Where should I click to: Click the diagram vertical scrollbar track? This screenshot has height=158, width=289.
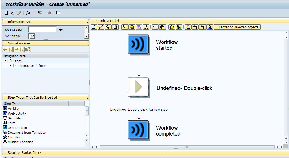point(286,88)
